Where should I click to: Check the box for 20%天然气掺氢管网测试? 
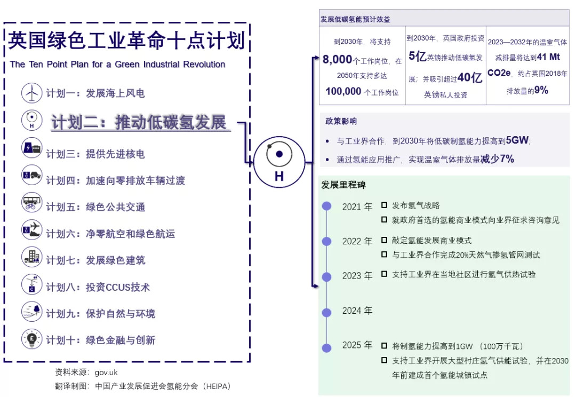[384, 255]
